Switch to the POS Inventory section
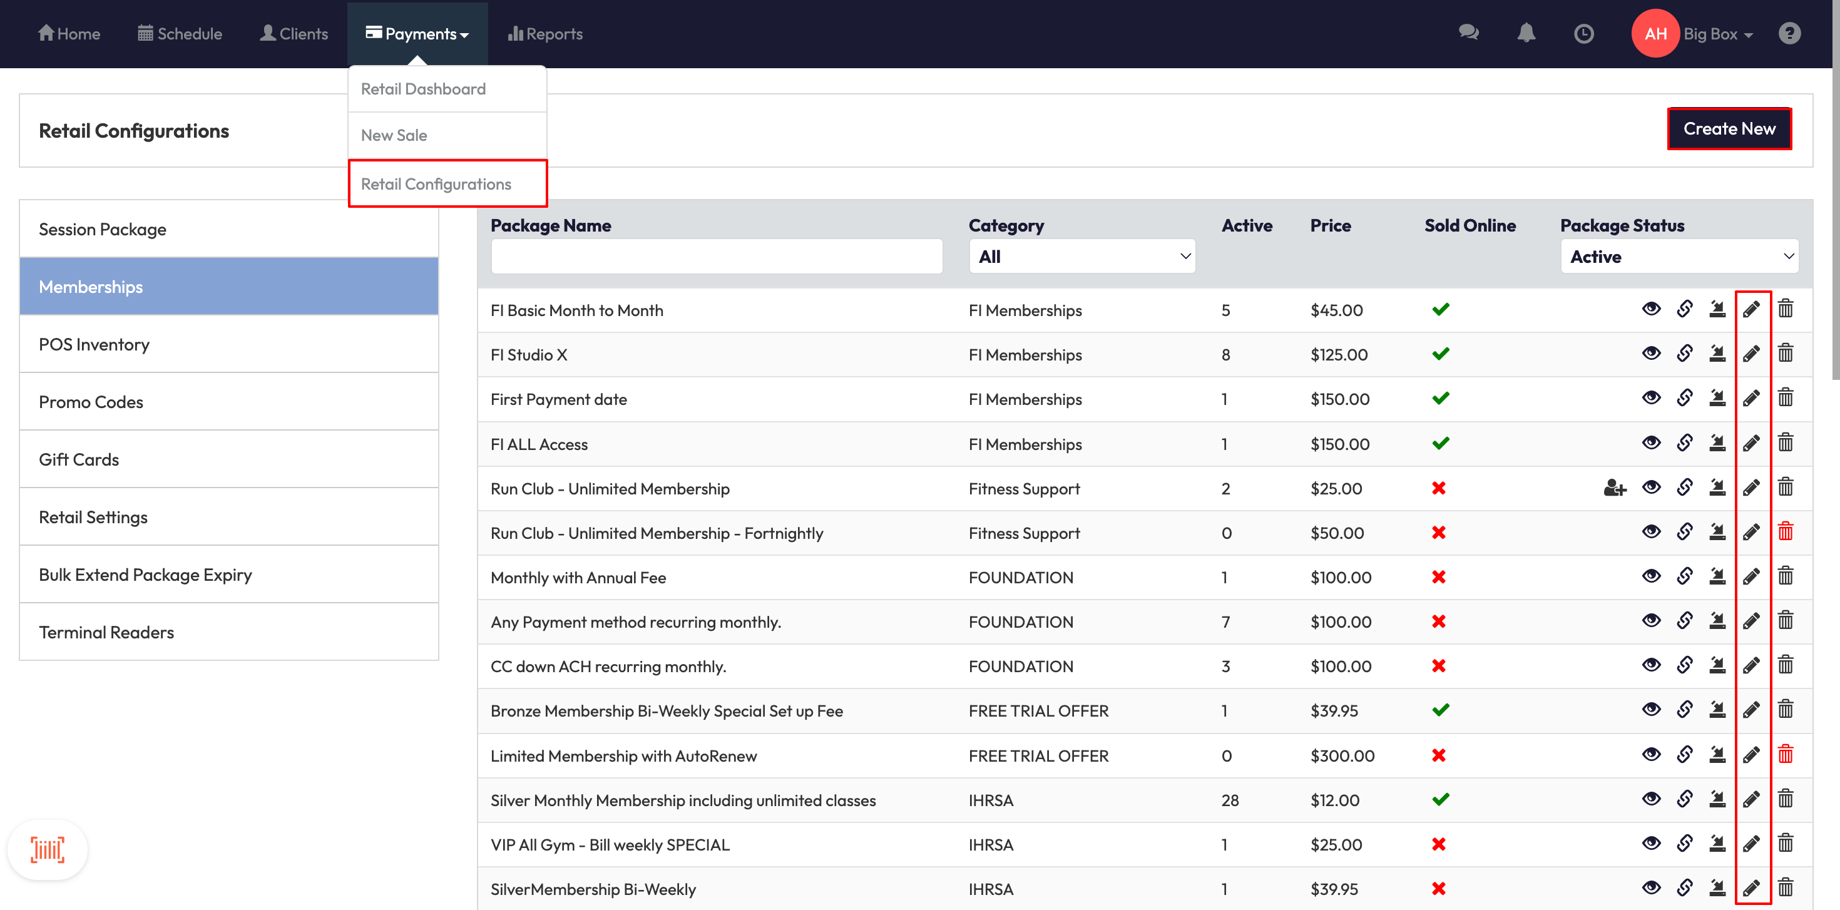Image resolution: width=1840 pixels, height=910 pixels. (x=95, y=344)
